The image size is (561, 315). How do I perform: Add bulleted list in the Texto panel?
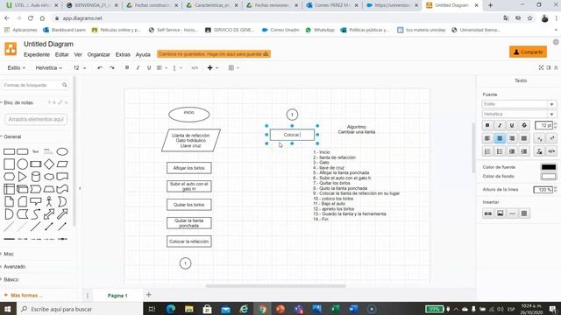[500, 151]
